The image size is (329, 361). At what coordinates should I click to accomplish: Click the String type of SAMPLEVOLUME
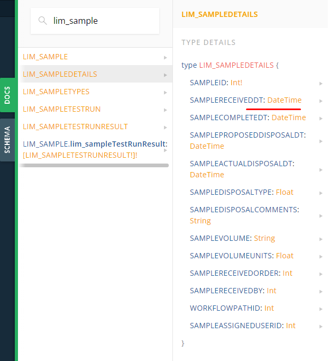tap(264, 238)
